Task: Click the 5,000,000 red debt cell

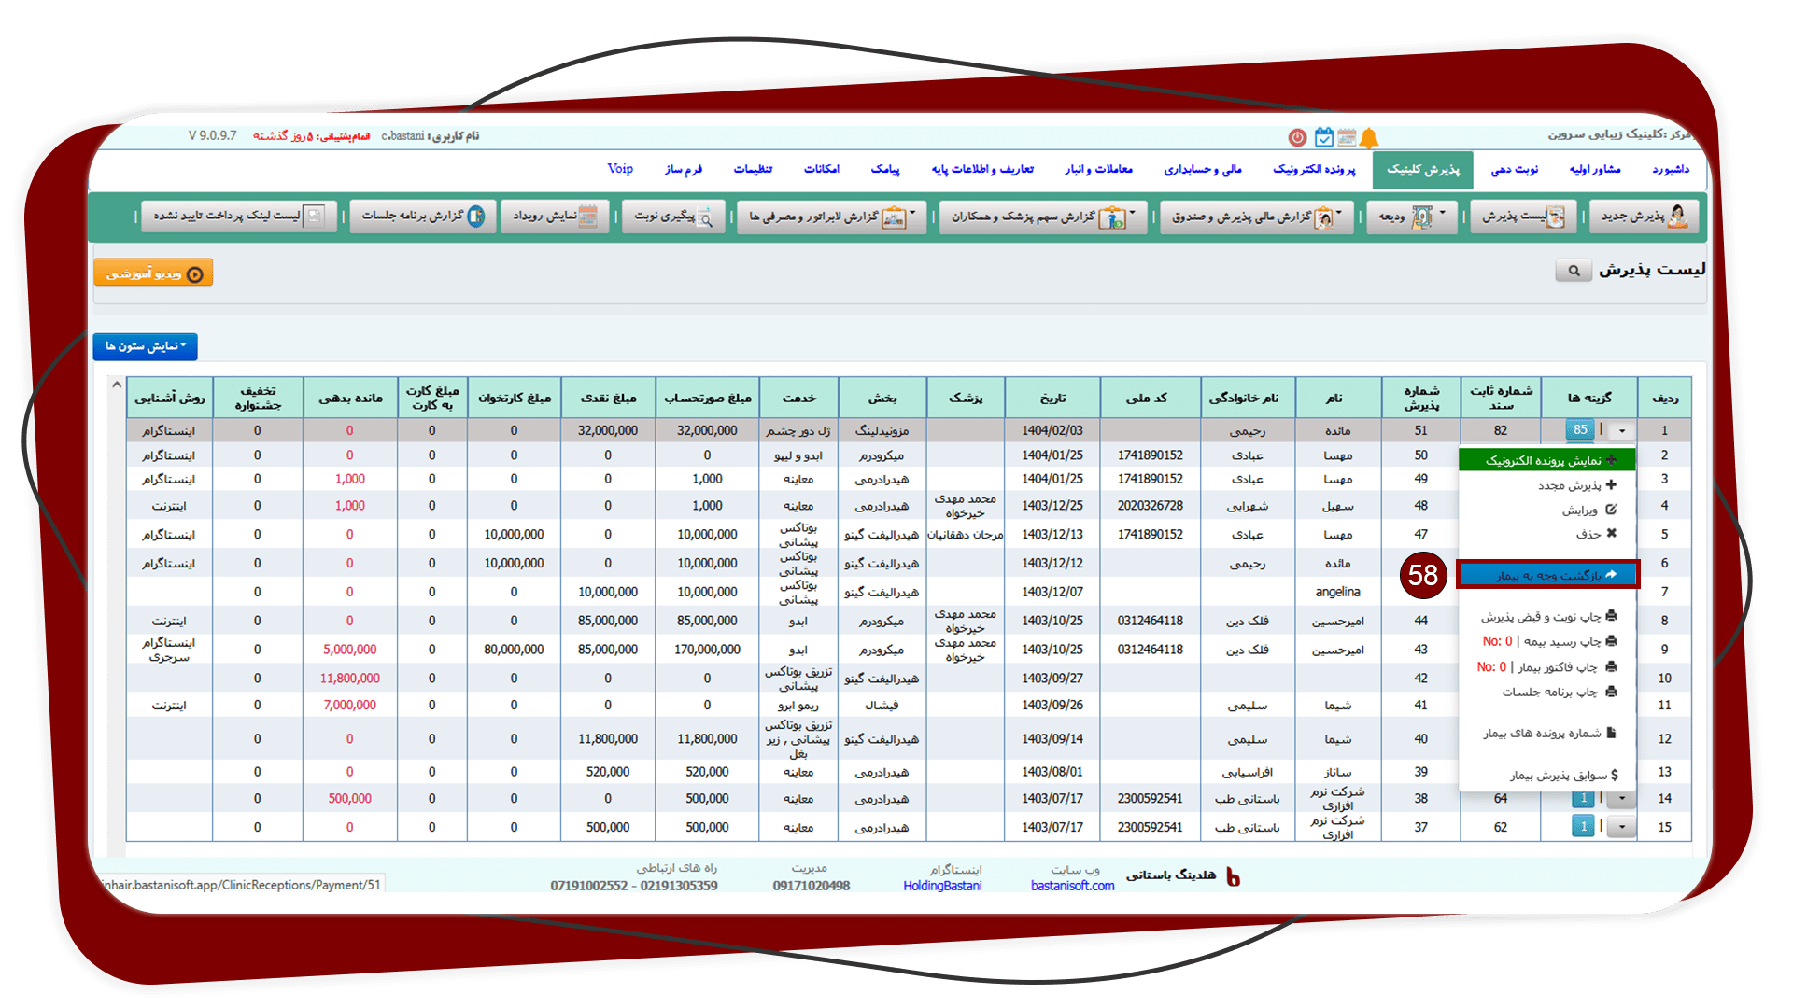Action: (x=350, y=650)
